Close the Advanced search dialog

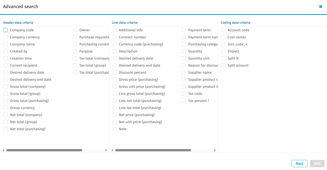[321, 7]
